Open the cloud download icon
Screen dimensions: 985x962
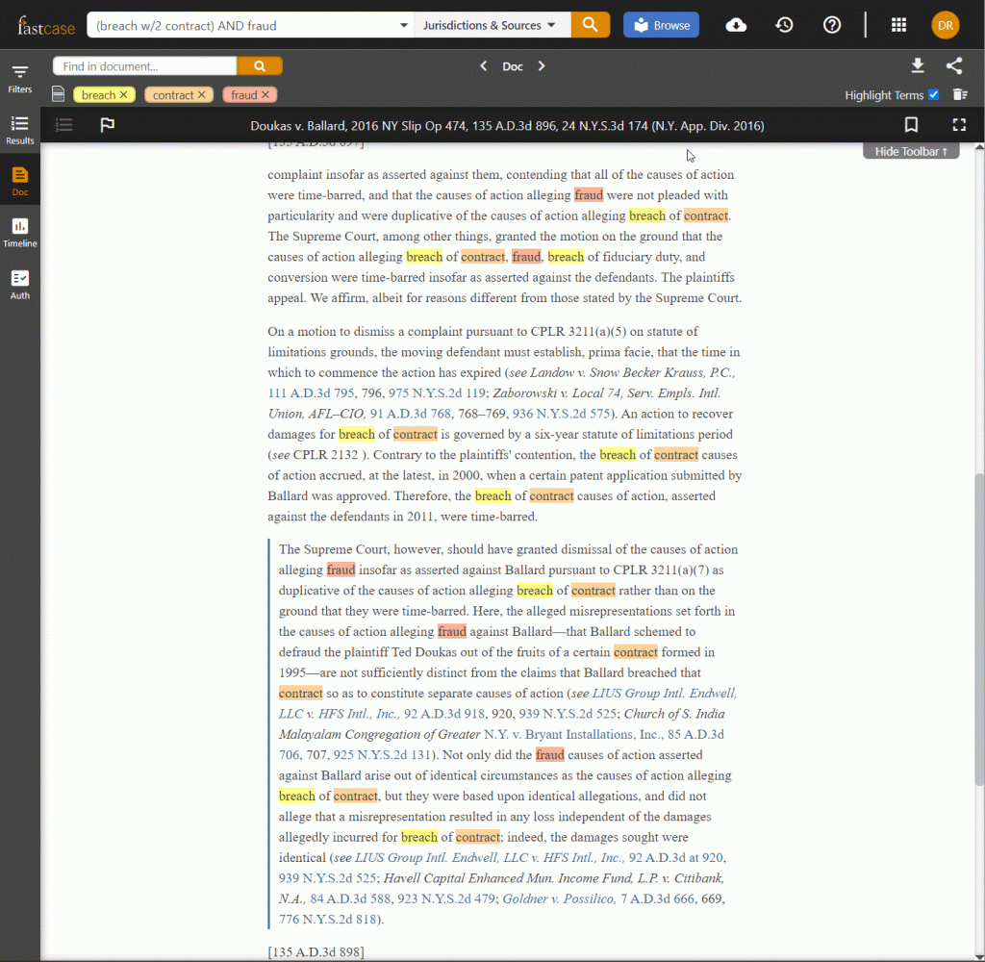coord(736,25)
